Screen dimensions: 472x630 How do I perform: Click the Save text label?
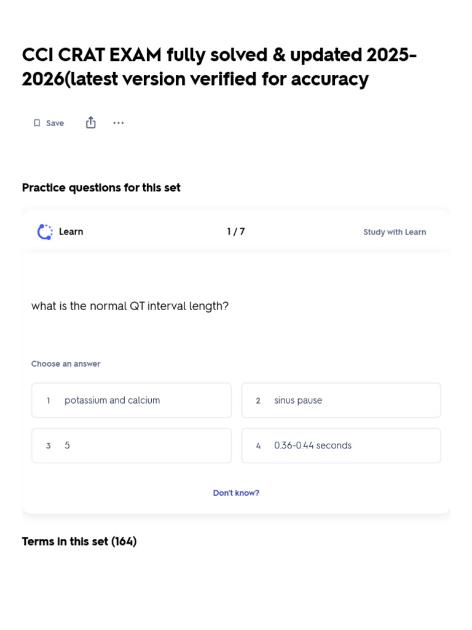(x=55, y=123)
